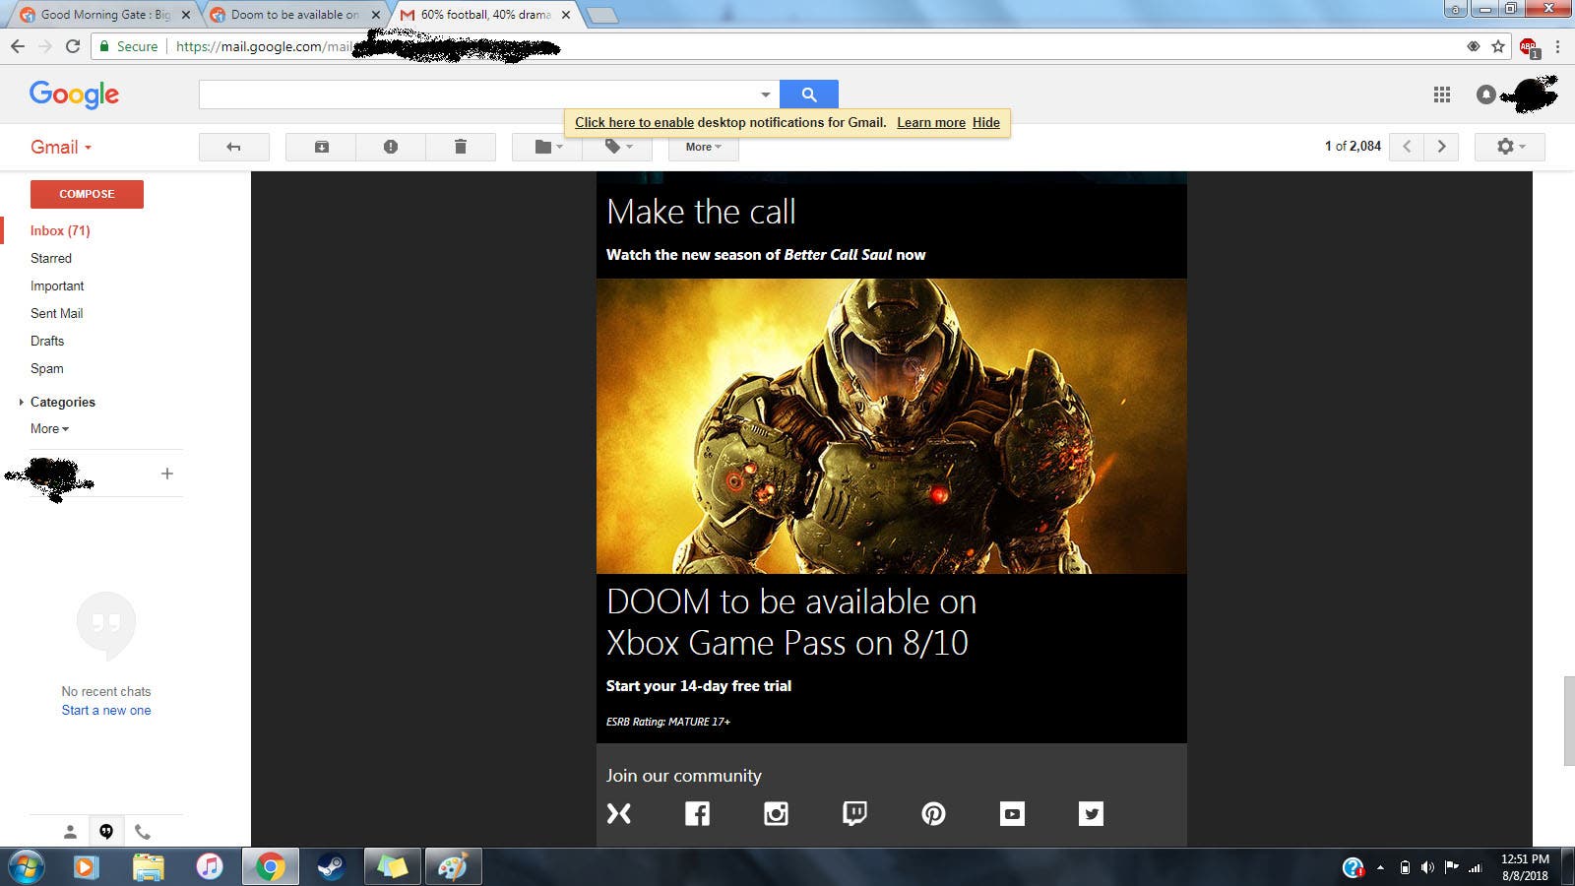Click the Adblock extension icon

[x=1529, y=47]
